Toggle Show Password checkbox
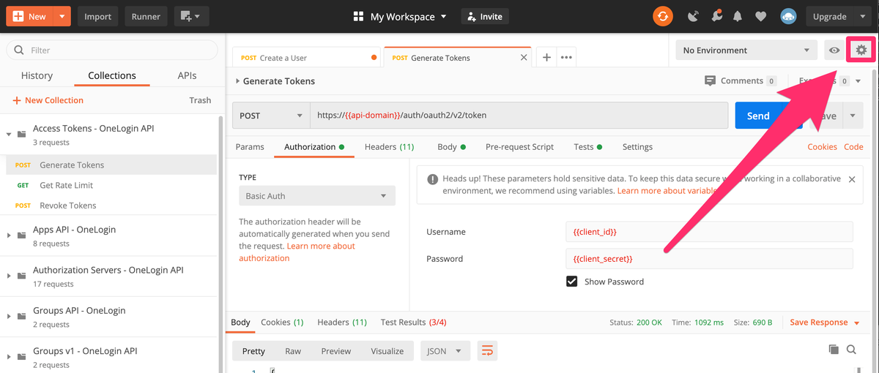The height and width of the screenshot is (373, 879). point(572,281)
